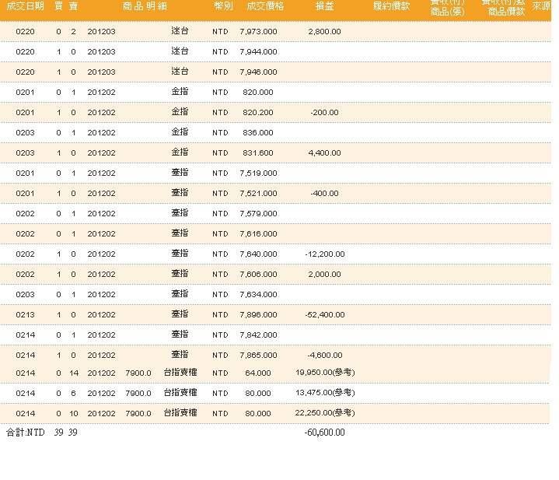Screen dimensions: 559x480
Task: Select the price cell 7,946.000
Action: (x=258, y=72)
